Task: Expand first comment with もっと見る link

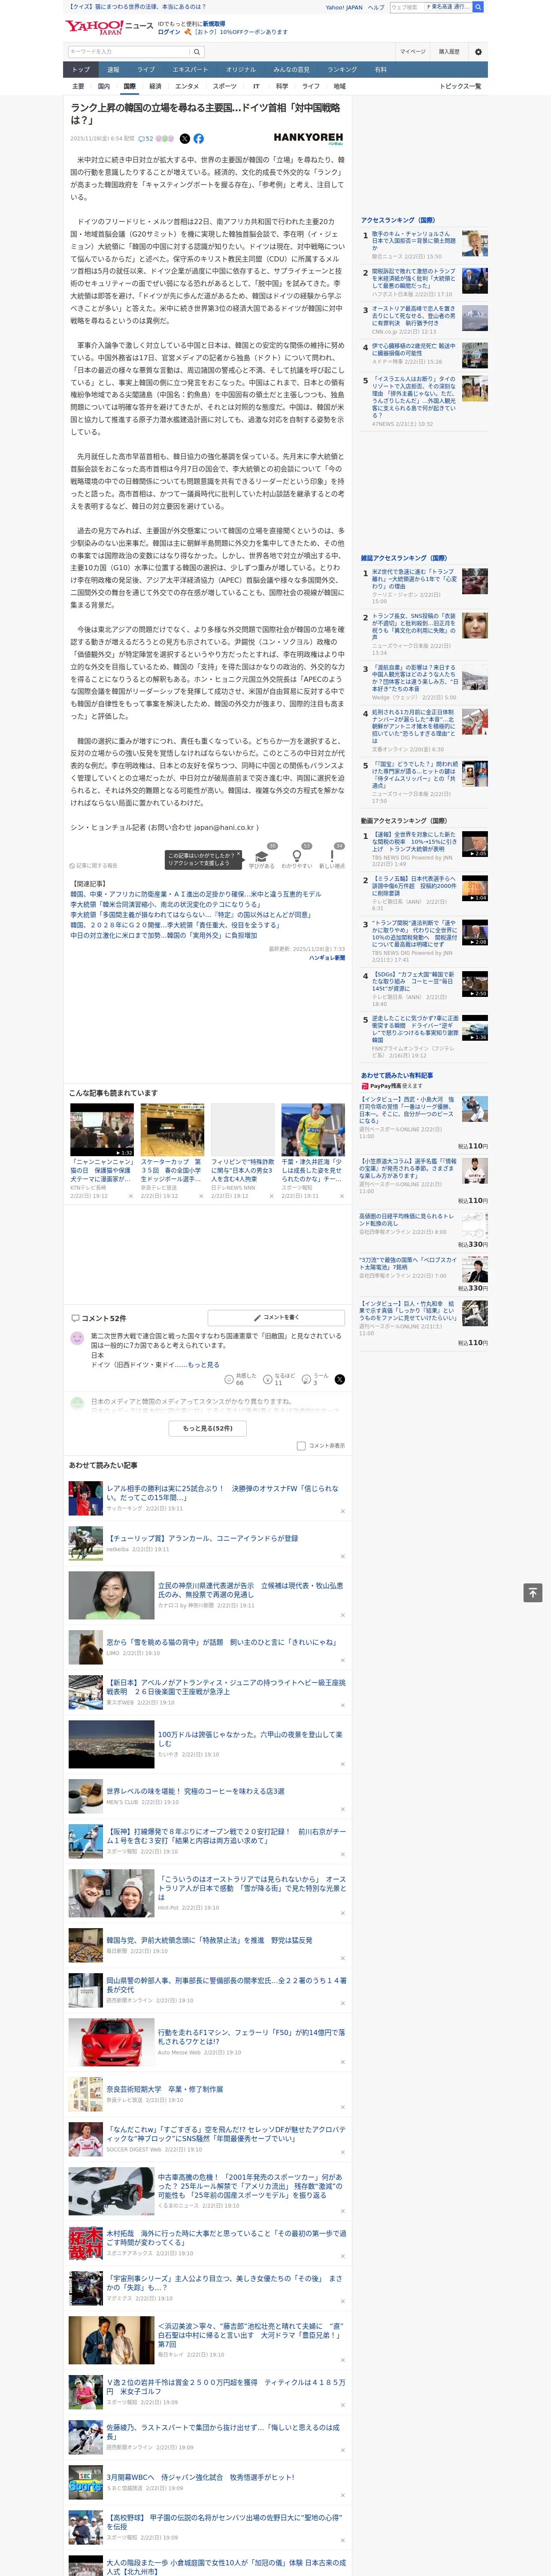Action: point(203,1364)
